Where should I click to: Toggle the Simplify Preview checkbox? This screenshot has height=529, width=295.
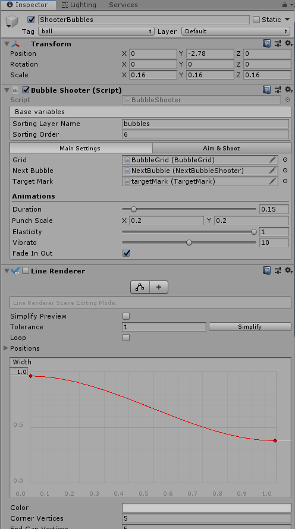tap(126, 316)
